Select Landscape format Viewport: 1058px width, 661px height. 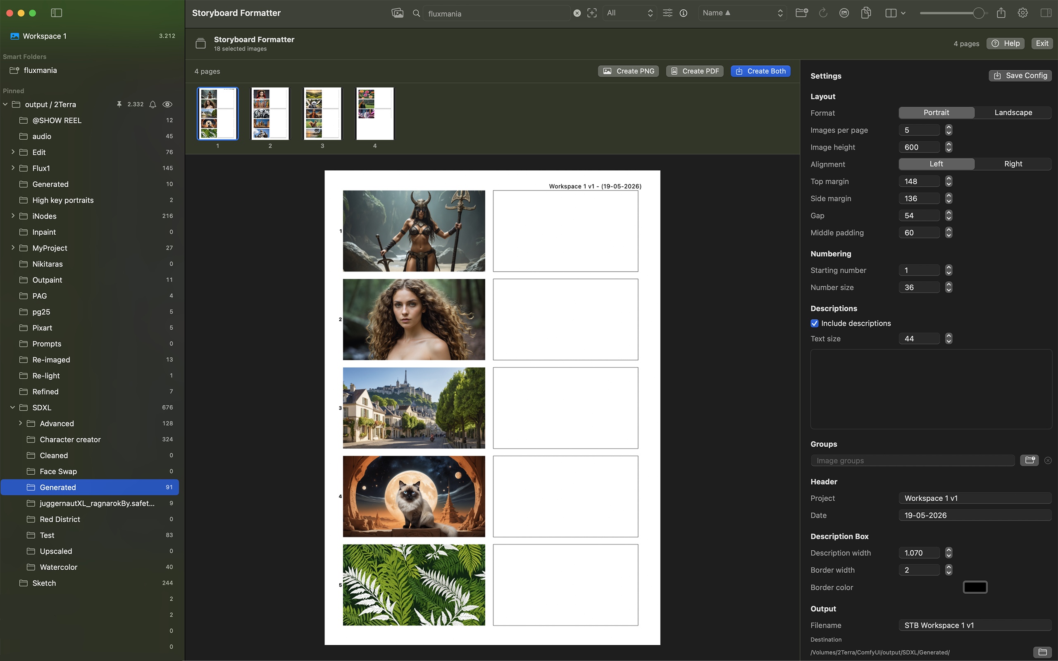(x=1013, y=113)
